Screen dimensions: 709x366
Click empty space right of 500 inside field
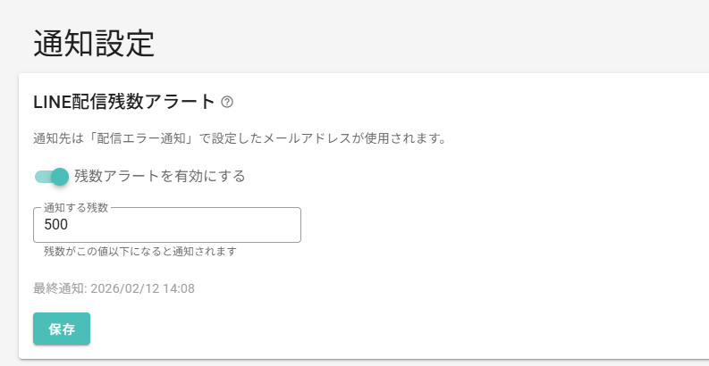(197, 225)
